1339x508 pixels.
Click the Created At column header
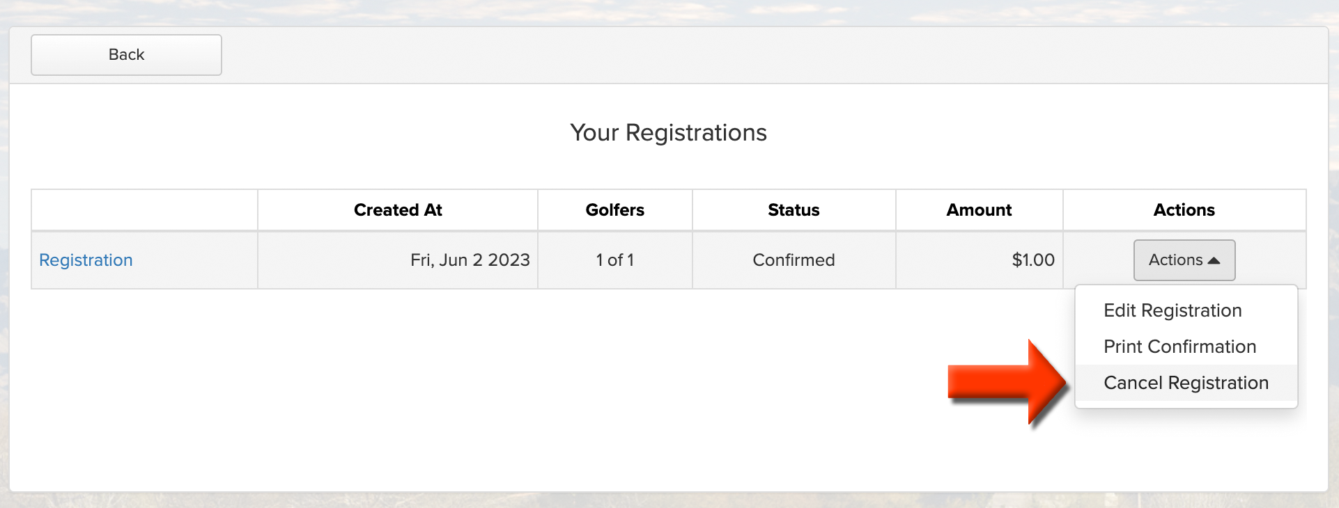(x=398, y=210)
